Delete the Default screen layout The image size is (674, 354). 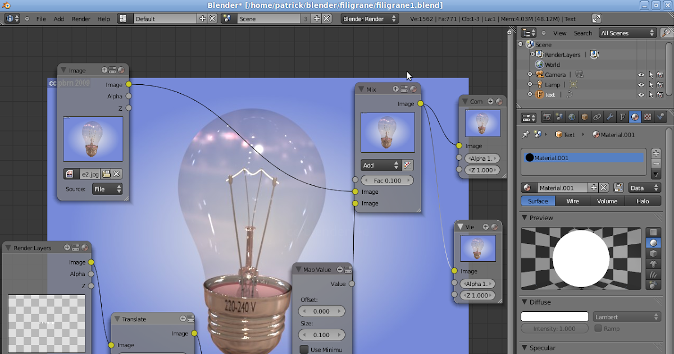coord(212,19)
